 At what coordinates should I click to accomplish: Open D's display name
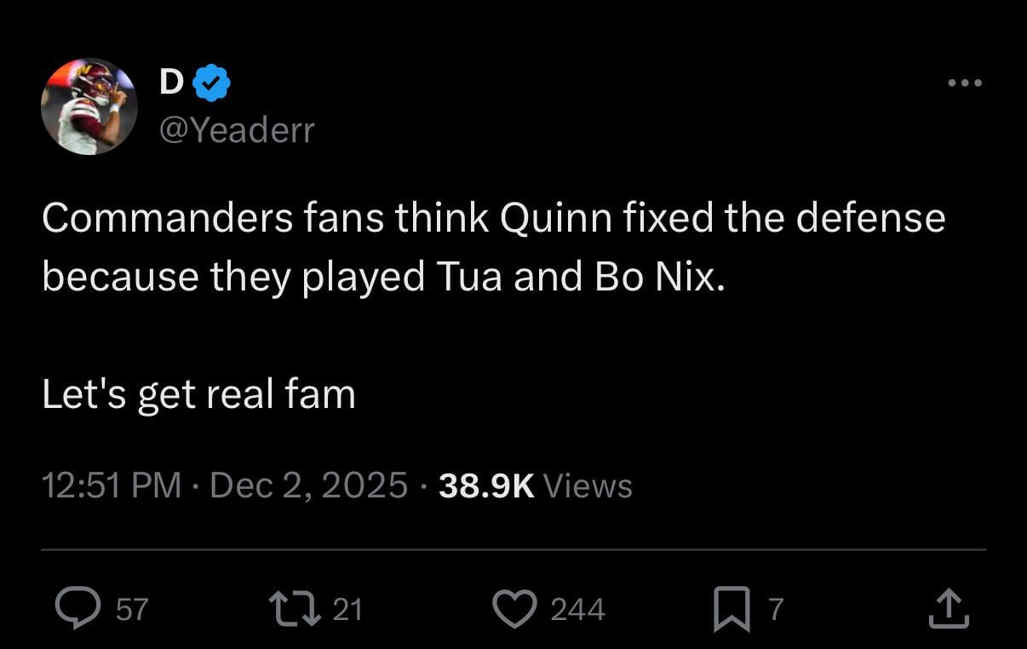pos(172,81)
